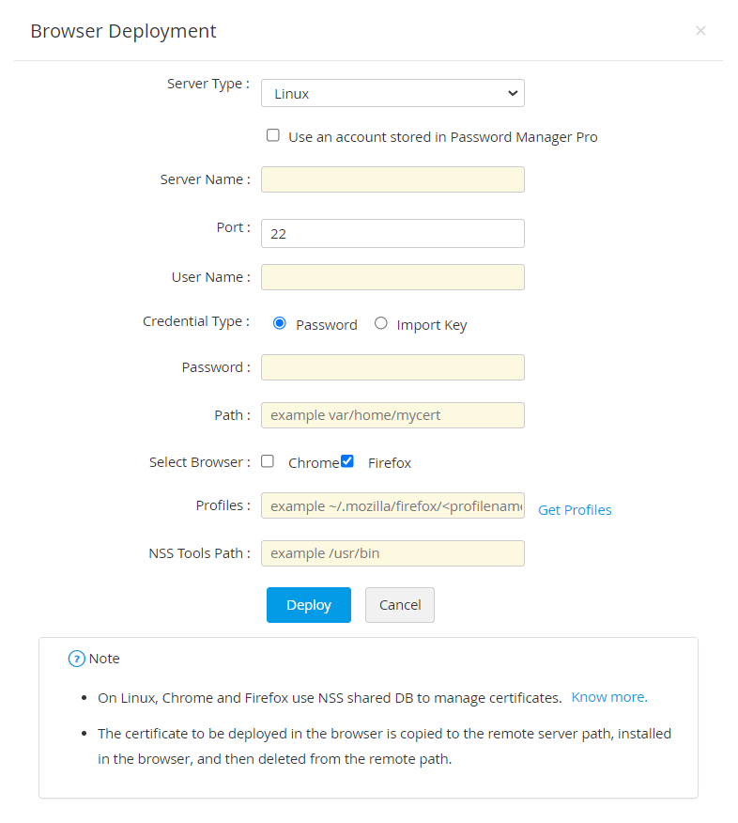
Task: Close the Browser Deployment dialog
Action: pos(700,31)
